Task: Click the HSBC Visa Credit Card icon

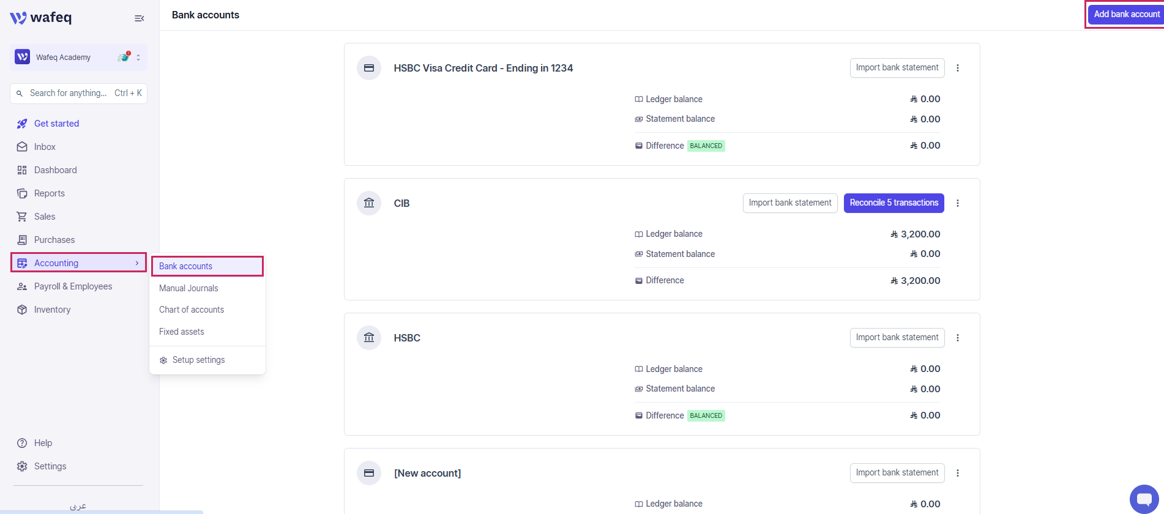Action: pyautogui.click(x=369, y=68)
